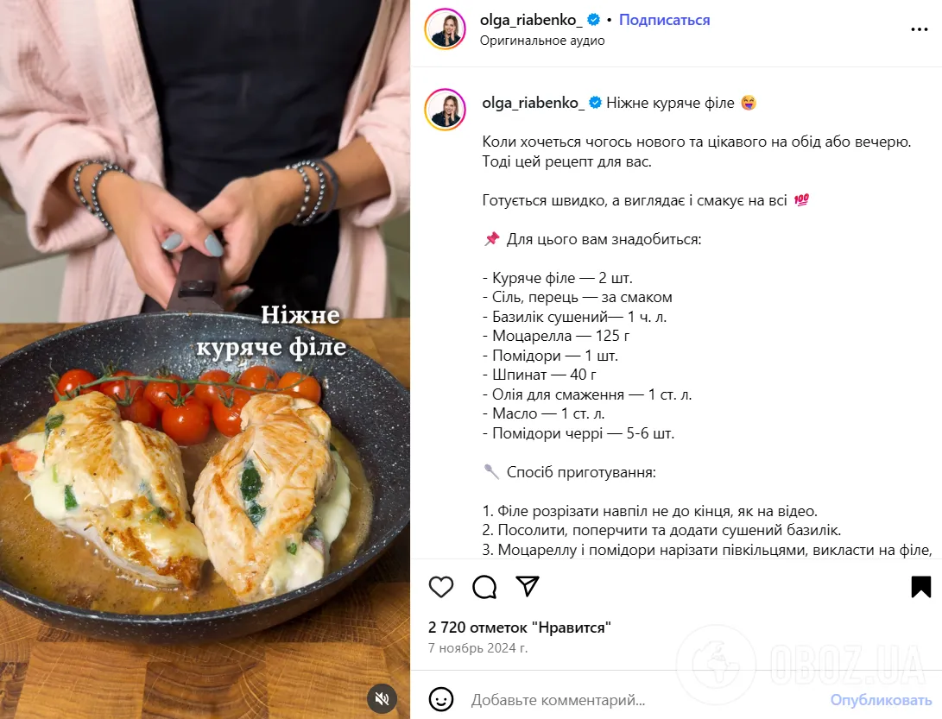942x719 pixels.
Task: Click verified badge next to header username
Action: [x=593, y=20]
